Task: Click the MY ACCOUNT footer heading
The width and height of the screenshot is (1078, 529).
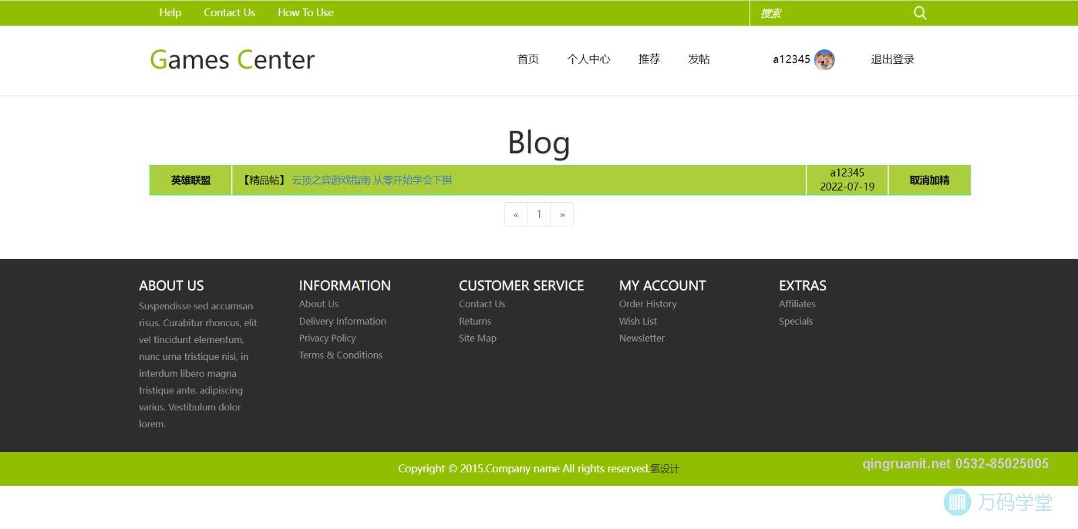Action: point(662,286)
